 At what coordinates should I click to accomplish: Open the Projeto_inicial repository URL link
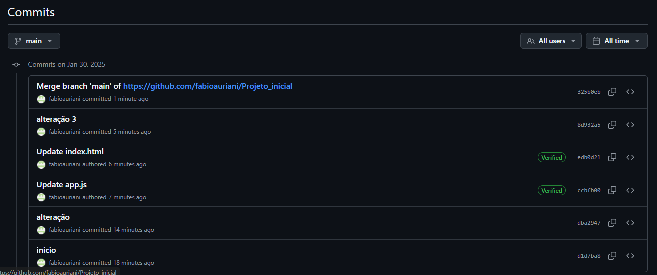[207, 86]
